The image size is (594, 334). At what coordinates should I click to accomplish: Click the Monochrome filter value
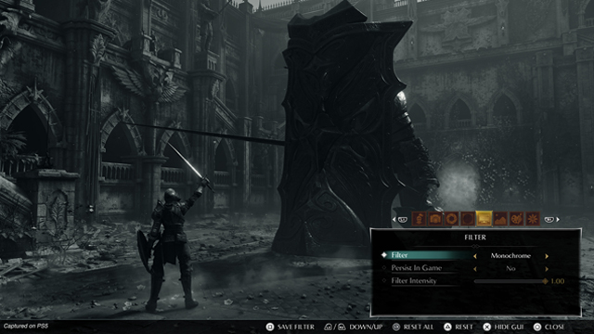510,256
